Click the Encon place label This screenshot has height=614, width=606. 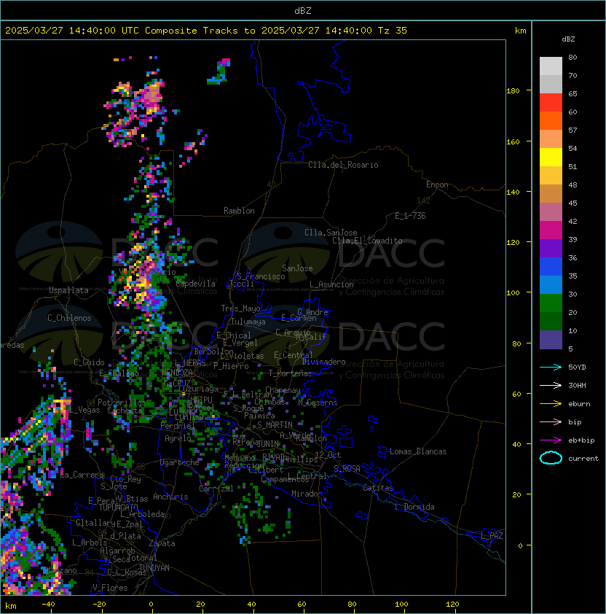(437, 184)
